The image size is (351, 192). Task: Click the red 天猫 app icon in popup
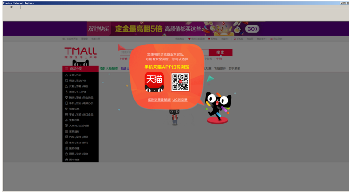coord(154,82)
